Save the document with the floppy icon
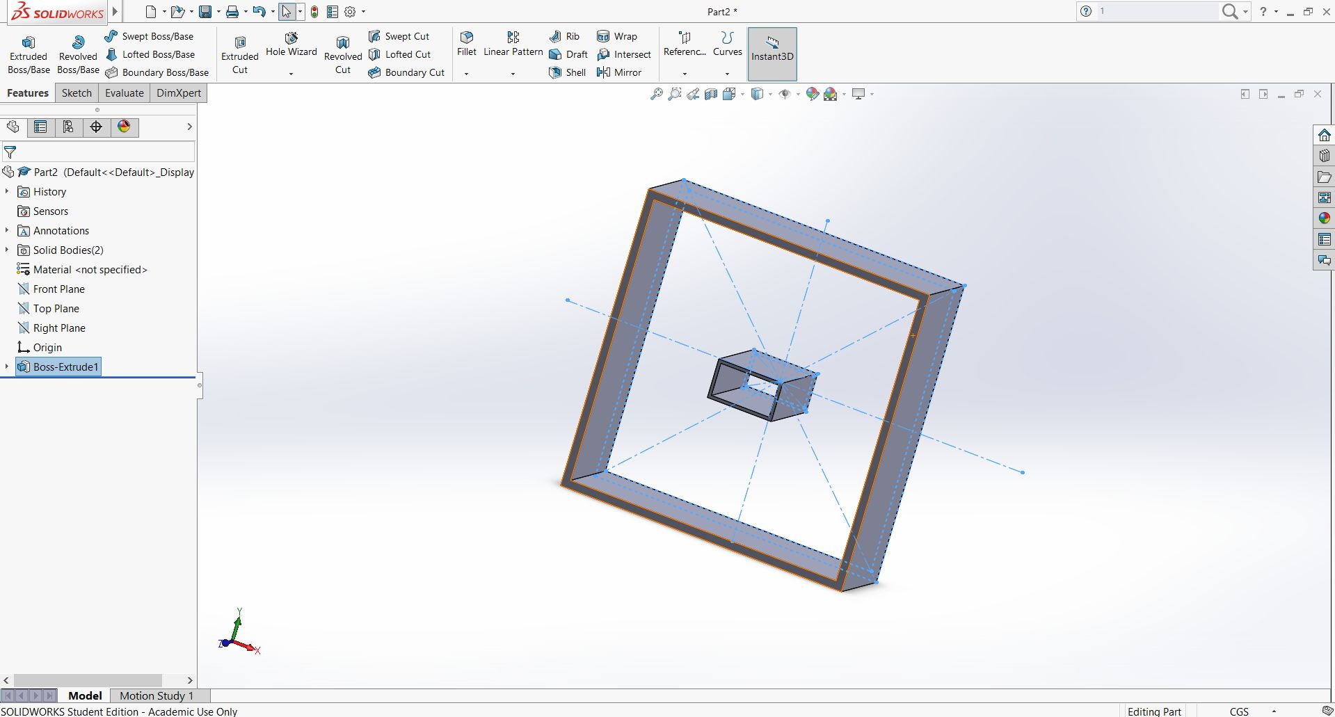 click(x=205, y=12)
